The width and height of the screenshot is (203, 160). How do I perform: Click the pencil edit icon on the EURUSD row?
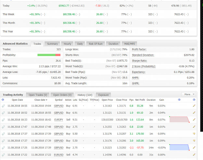click(194, 154)
